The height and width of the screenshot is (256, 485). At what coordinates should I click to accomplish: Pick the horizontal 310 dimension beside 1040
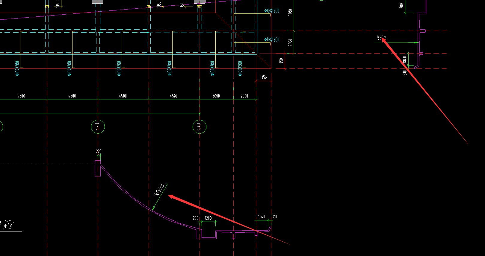click(274, 217)
